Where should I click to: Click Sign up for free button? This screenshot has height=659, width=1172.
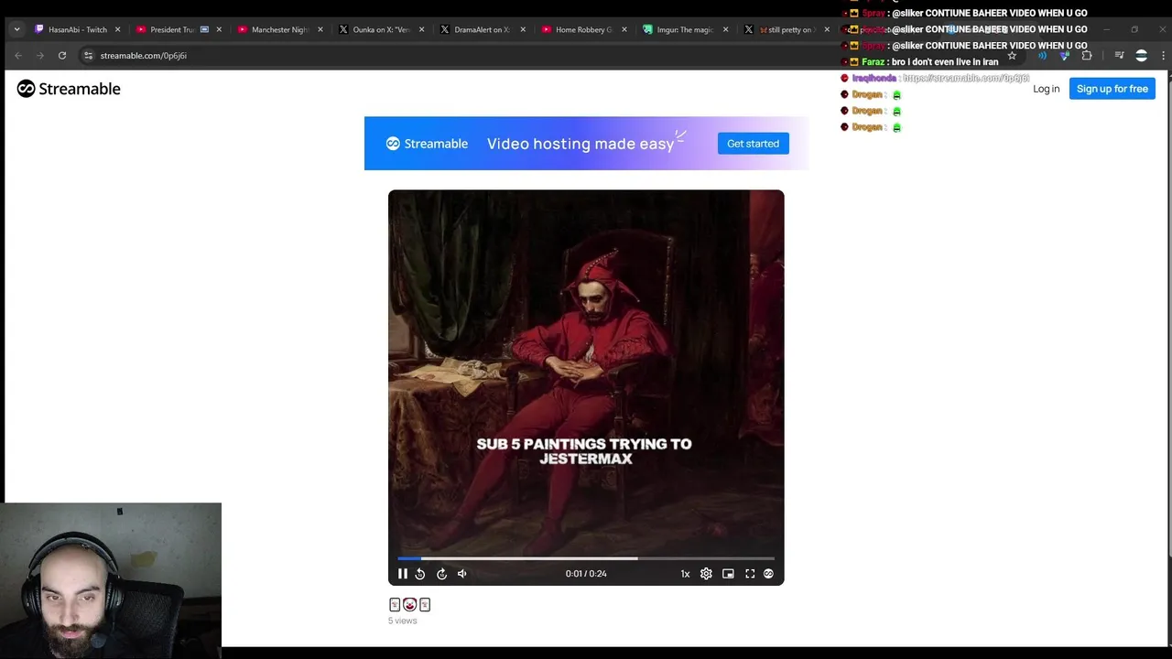(1112, 89)
